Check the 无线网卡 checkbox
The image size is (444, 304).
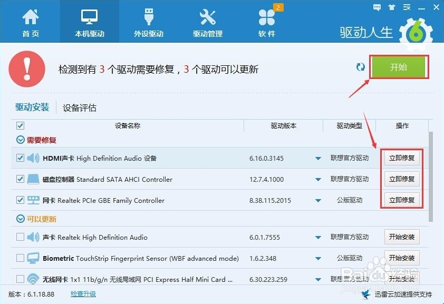pos(20,279)
